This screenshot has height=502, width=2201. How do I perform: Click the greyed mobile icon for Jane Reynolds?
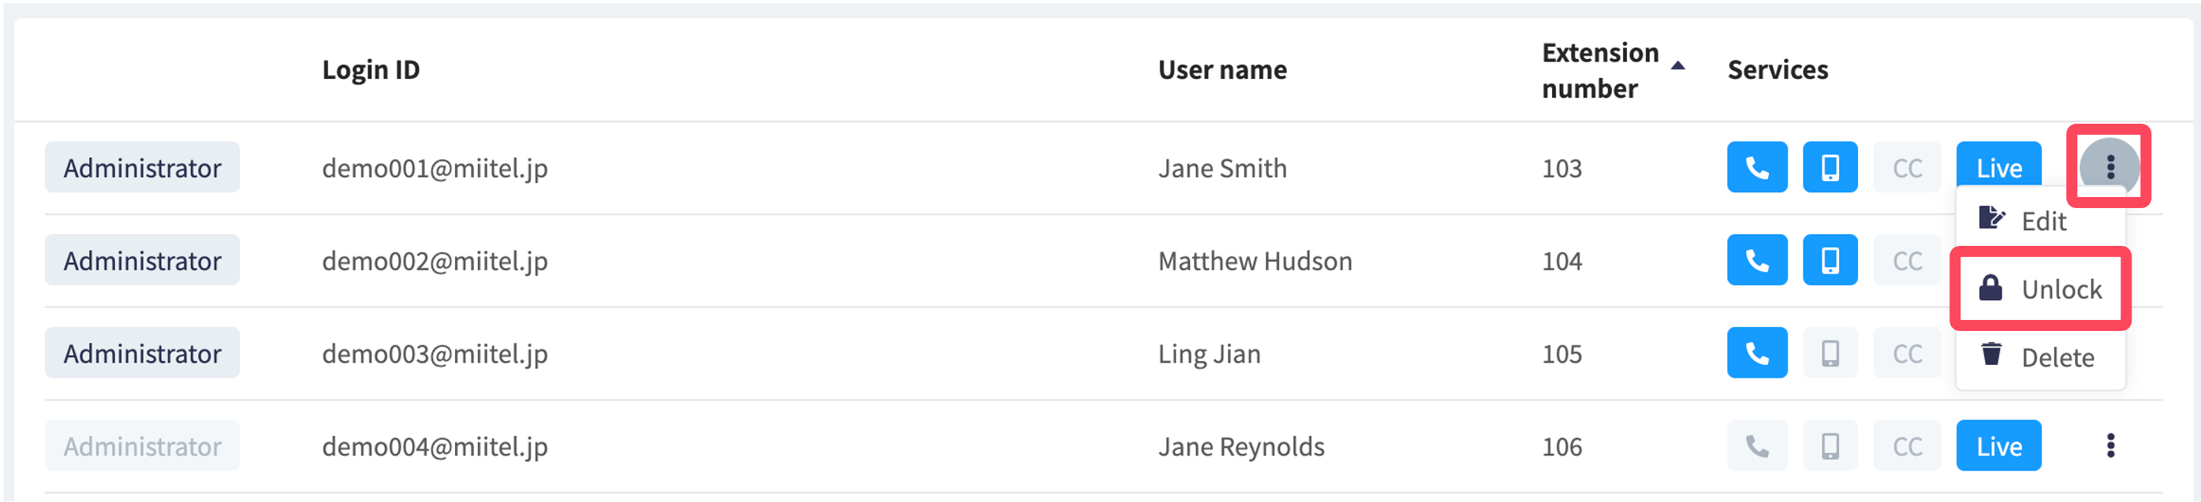(x=1830, y=447)
